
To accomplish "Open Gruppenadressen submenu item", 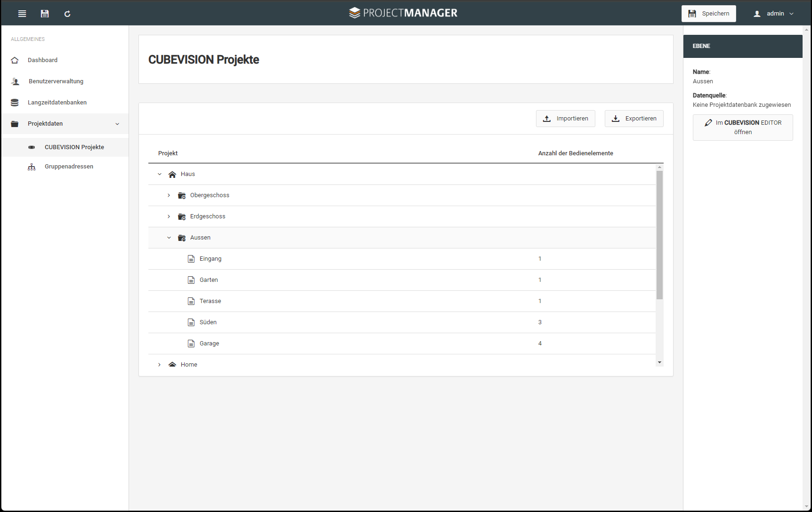I will coord(65,167).
